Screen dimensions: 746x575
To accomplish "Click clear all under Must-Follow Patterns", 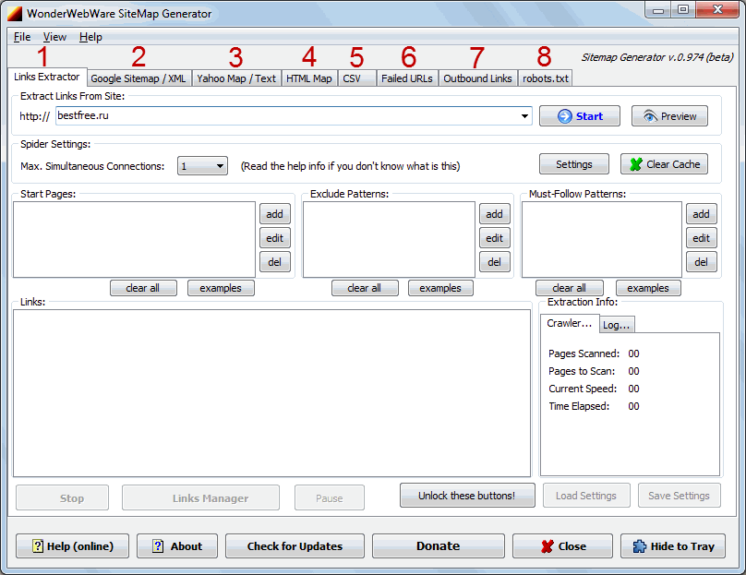I will 569,288.
